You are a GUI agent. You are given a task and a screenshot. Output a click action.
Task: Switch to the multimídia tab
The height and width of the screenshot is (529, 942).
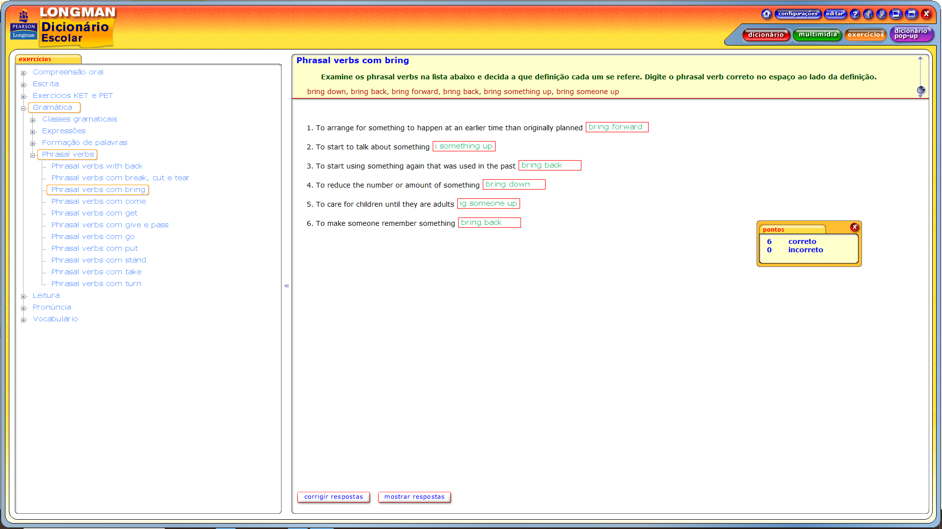tap(817, 34)
